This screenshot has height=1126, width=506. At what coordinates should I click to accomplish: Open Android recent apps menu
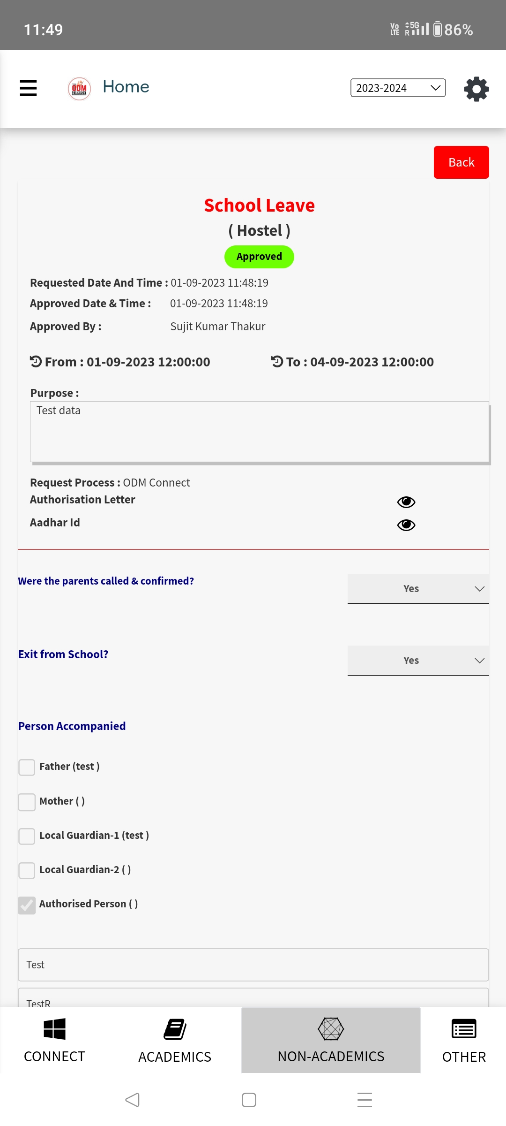click(365, 1100)
